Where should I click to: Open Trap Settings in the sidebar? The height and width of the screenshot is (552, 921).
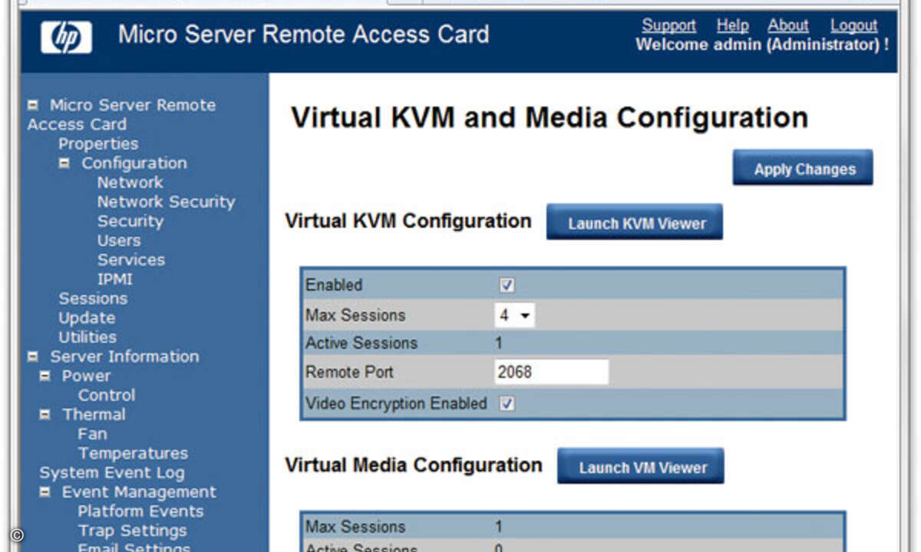(132, 531)
